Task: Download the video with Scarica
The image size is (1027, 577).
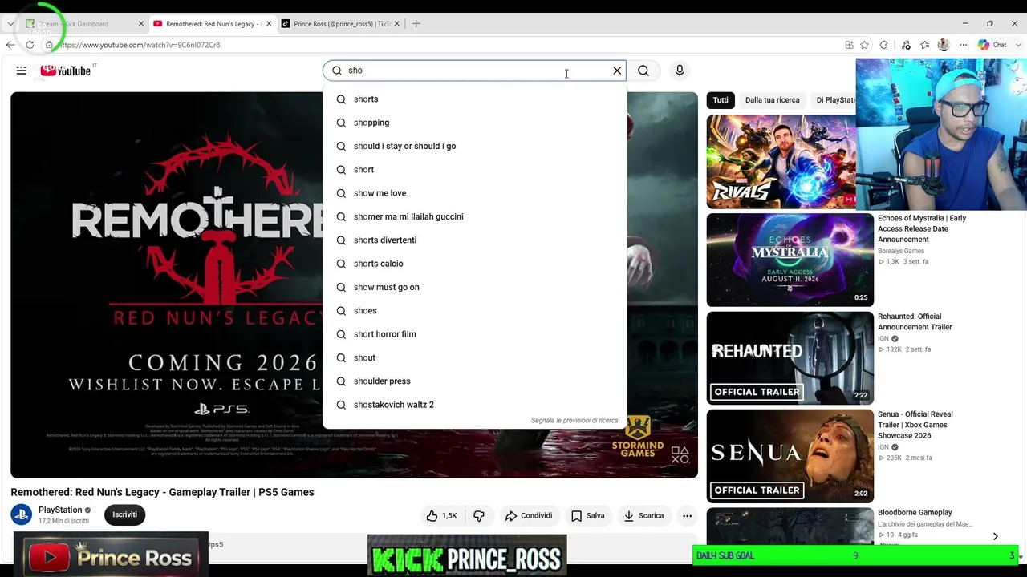Action: [x=643, y=516]
